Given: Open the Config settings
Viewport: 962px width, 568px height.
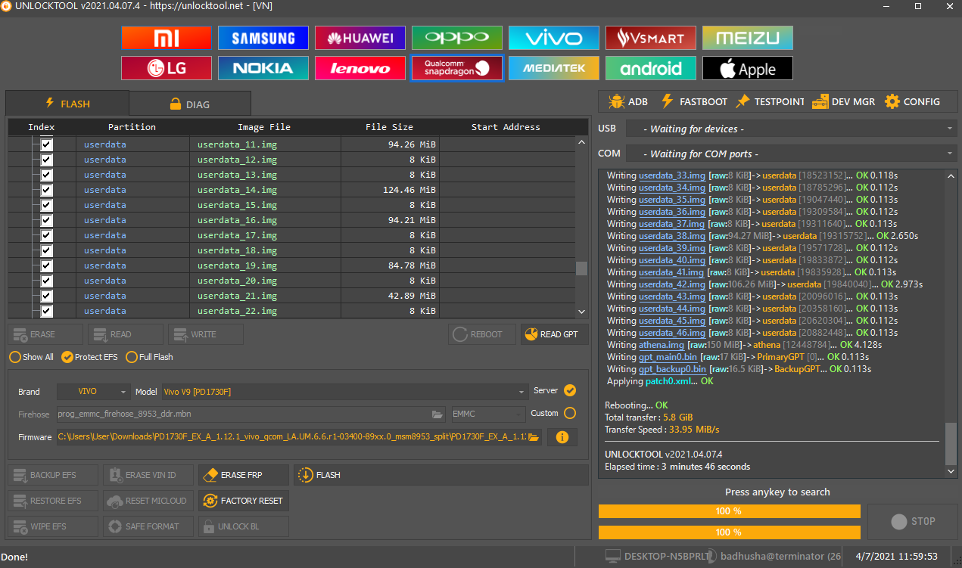Looking at the screenshot, I should point(912,101).
